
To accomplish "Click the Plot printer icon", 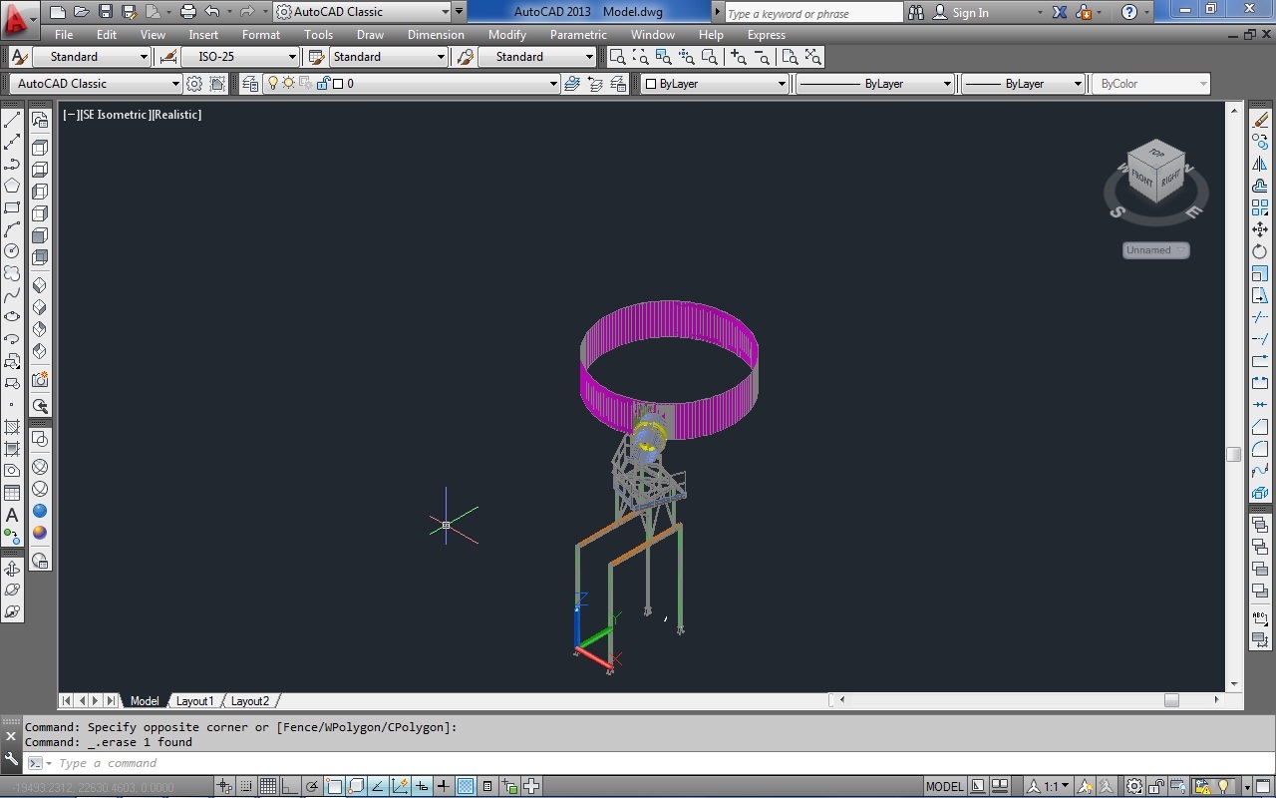I will (187, 12).
